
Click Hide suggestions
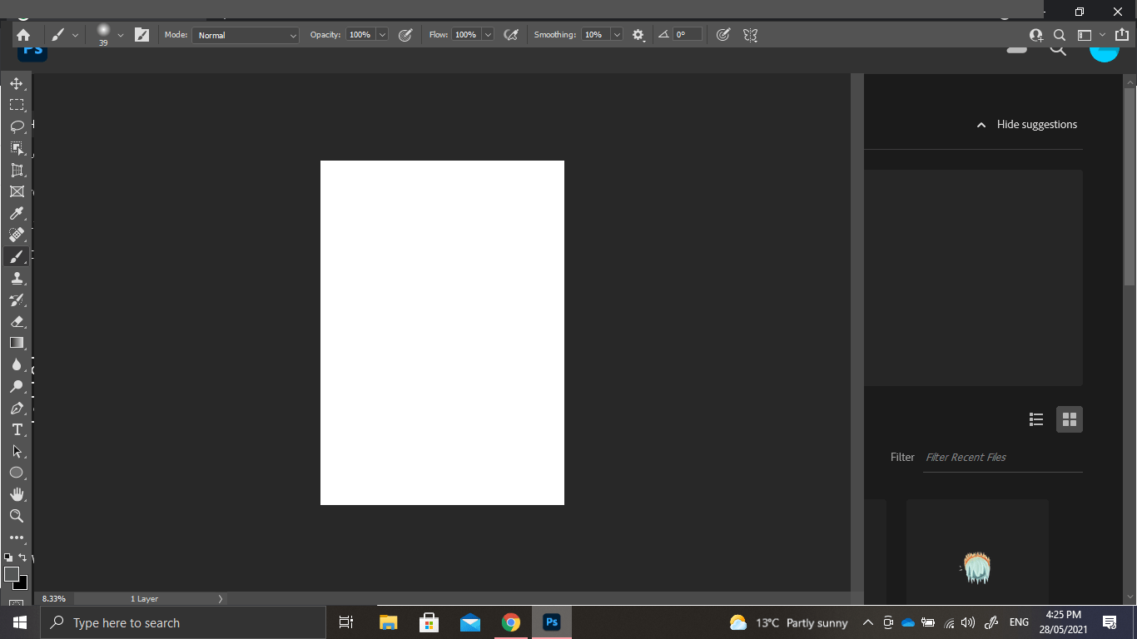tap(1026, 124)
